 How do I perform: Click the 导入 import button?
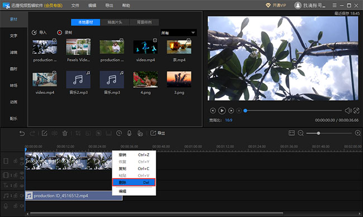39,32
